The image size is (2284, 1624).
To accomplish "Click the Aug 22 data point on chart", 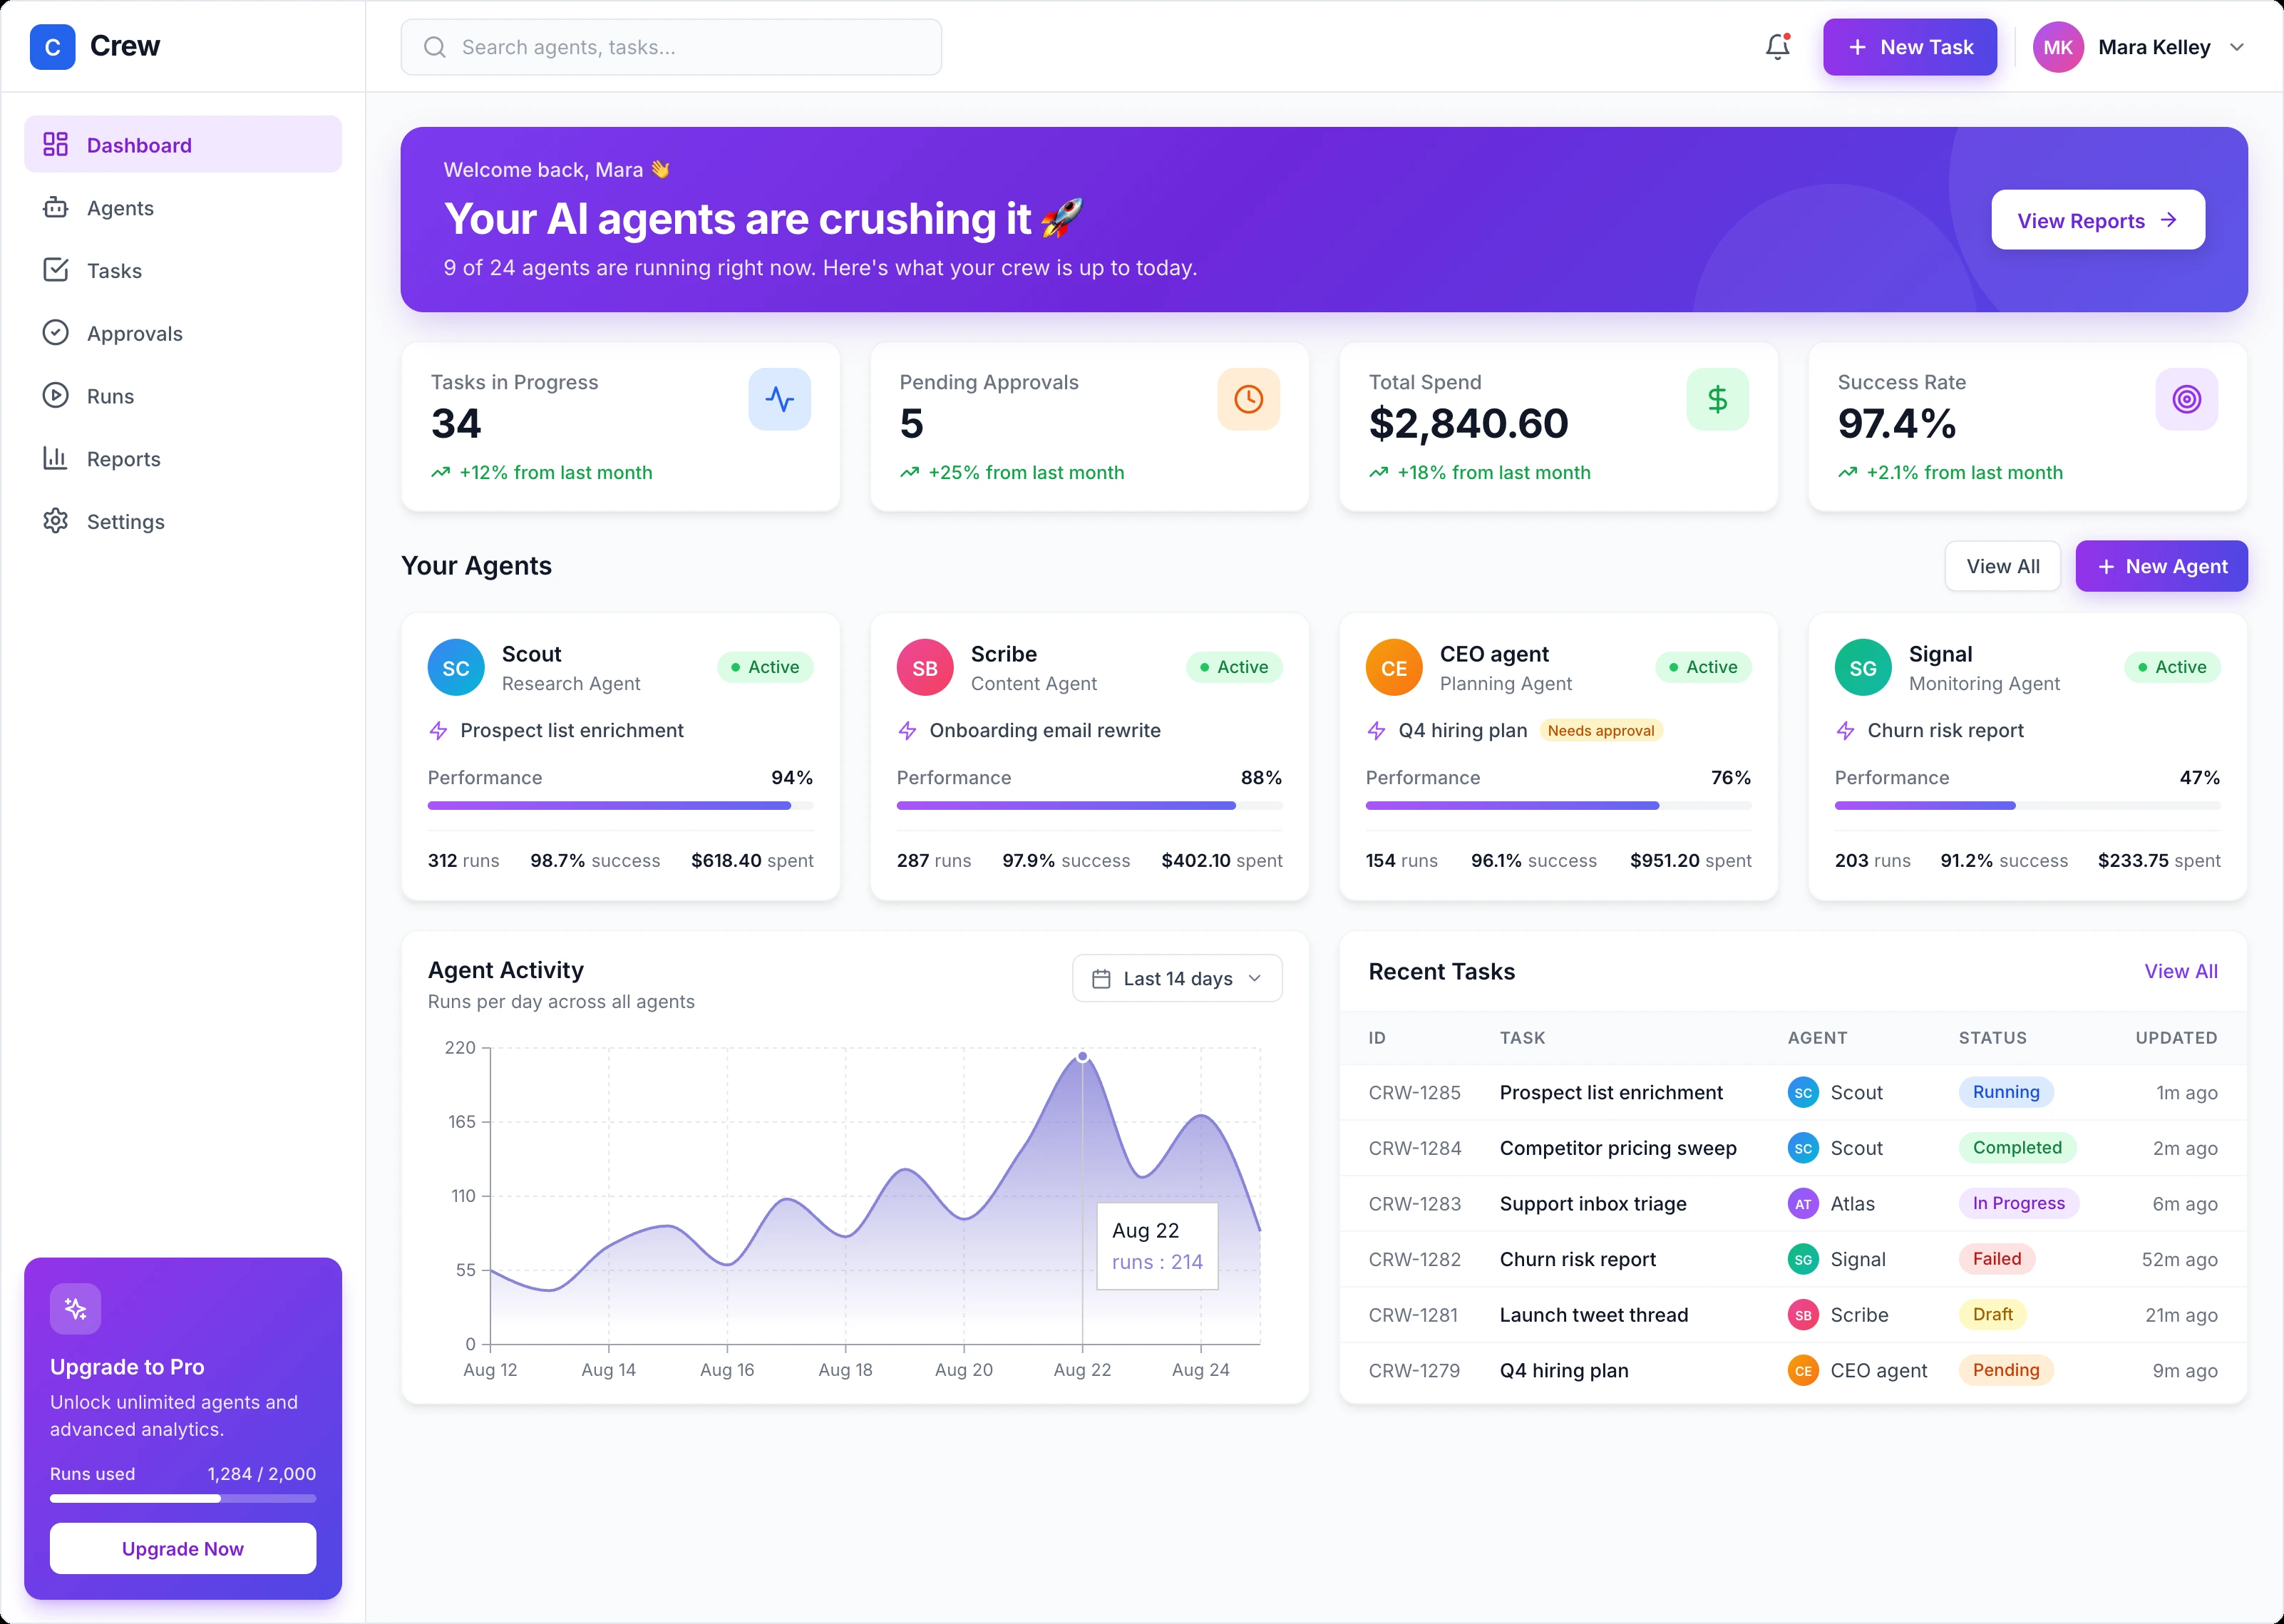I will (x=1082, y=1056).
